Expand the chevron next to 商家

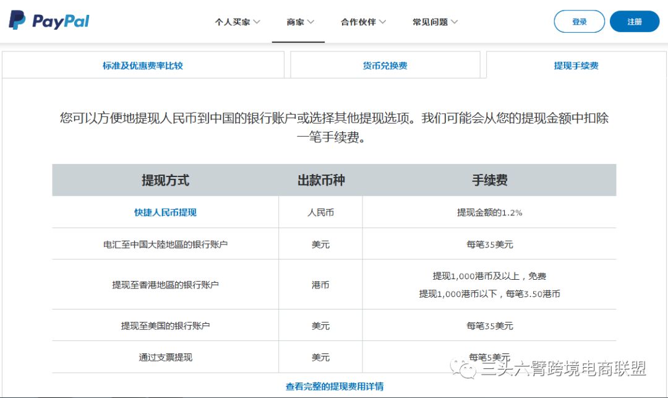(310, 22)
